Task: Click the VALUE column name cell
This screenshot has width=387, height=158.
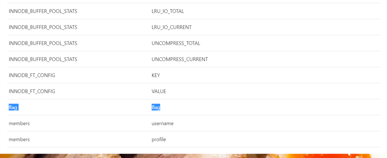Action: tap(159, 91)
